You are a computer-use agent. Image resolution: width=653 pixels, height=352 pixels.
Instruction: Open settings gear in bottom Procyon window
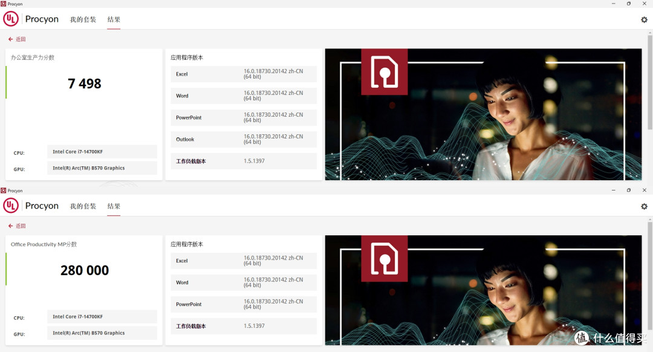coord(644,206)
